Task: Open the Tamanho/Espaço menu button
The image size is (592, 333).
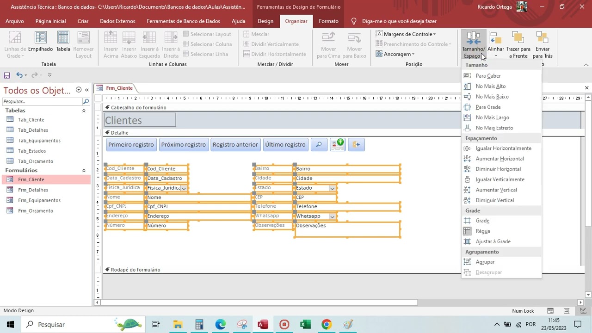Action: [x=474, y=45]
